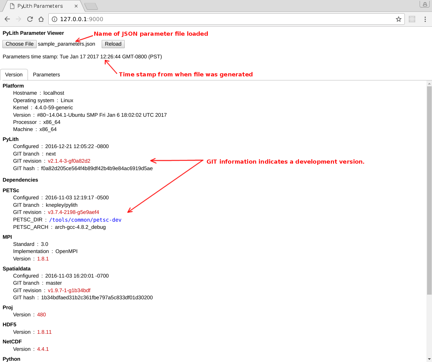
Task: Click the browser forward arrow
Action: click(19, 19)
